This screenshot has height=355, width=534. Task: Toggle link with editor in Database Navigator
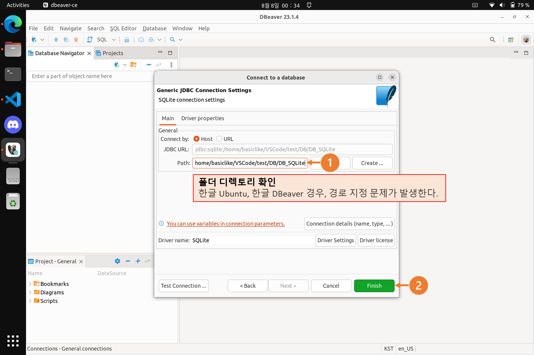coord(159,65)
